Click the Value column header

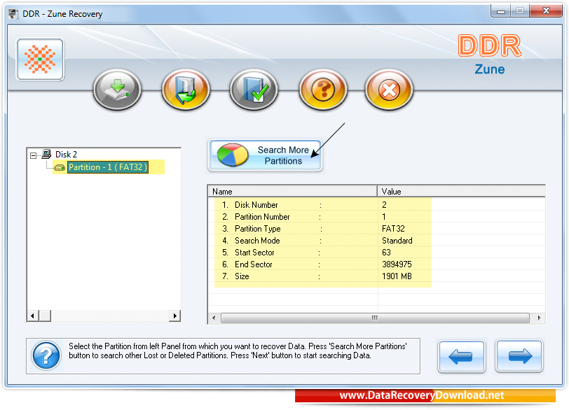pos(461,191)
